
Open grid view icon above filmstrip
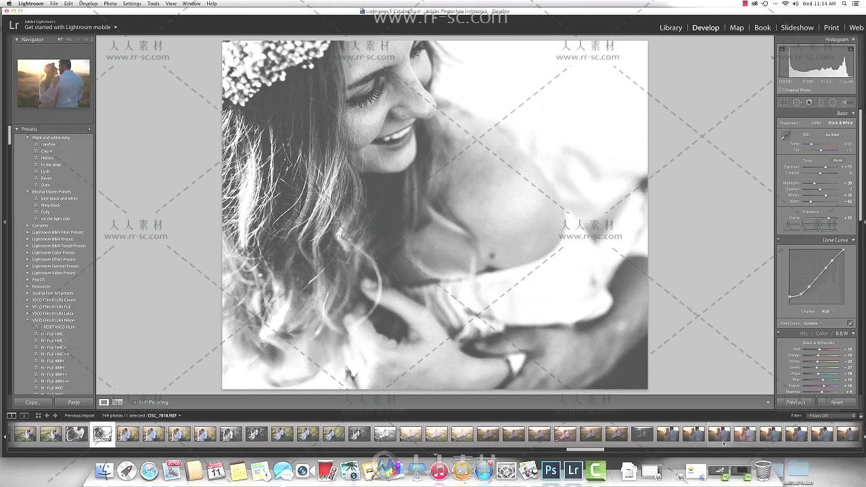(38, 415)
